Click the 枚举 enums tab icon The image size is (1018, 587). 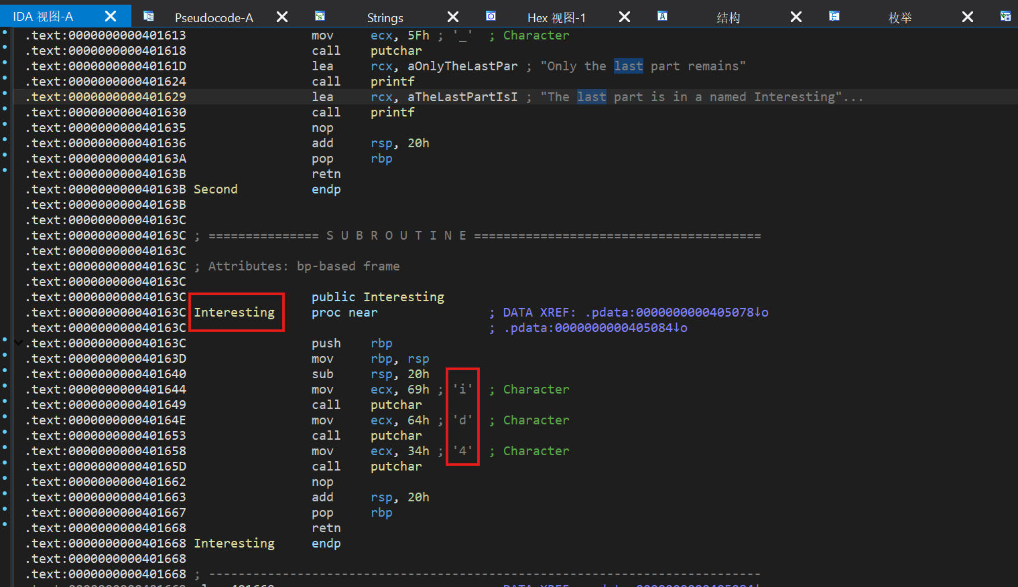[834, 16]
